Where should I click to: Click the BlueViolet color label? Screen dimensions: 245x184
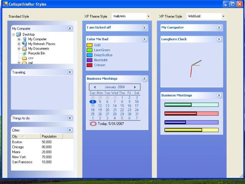(x=101, y=60)
